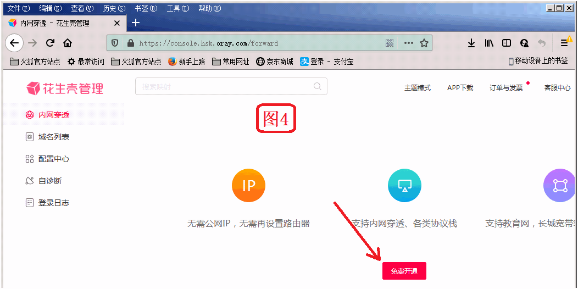Open 新手上路 bookmark

(x=186, y=62)
